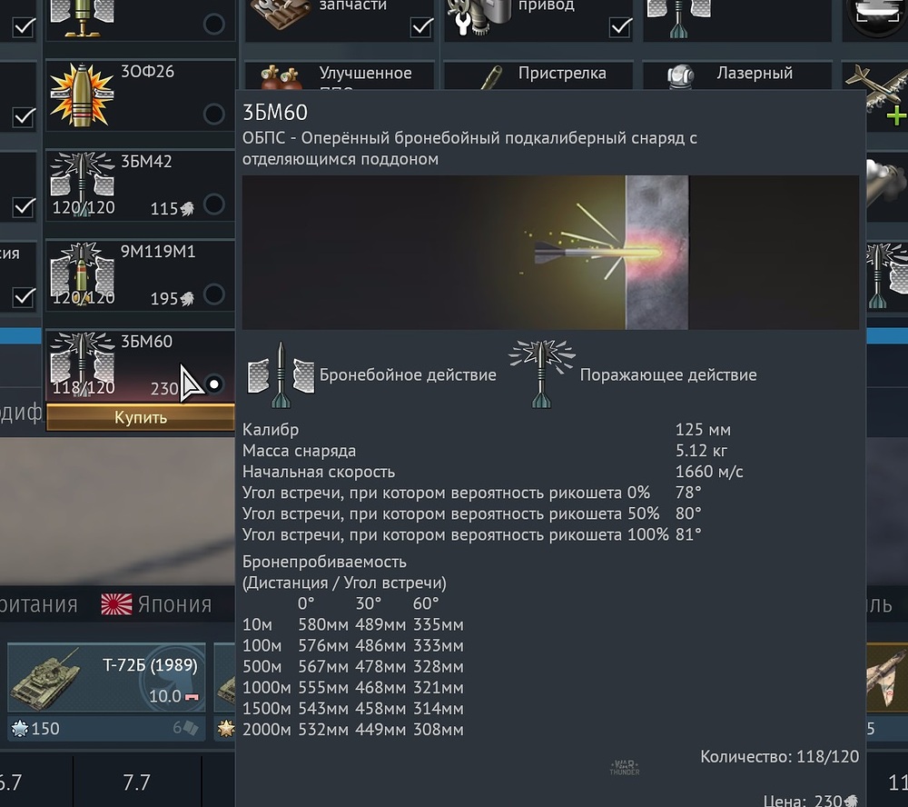Click the Поражающее действие damage effect icon
Viewport: 908px width, 807px height.
pyautogui.click(x=541, y=374)
